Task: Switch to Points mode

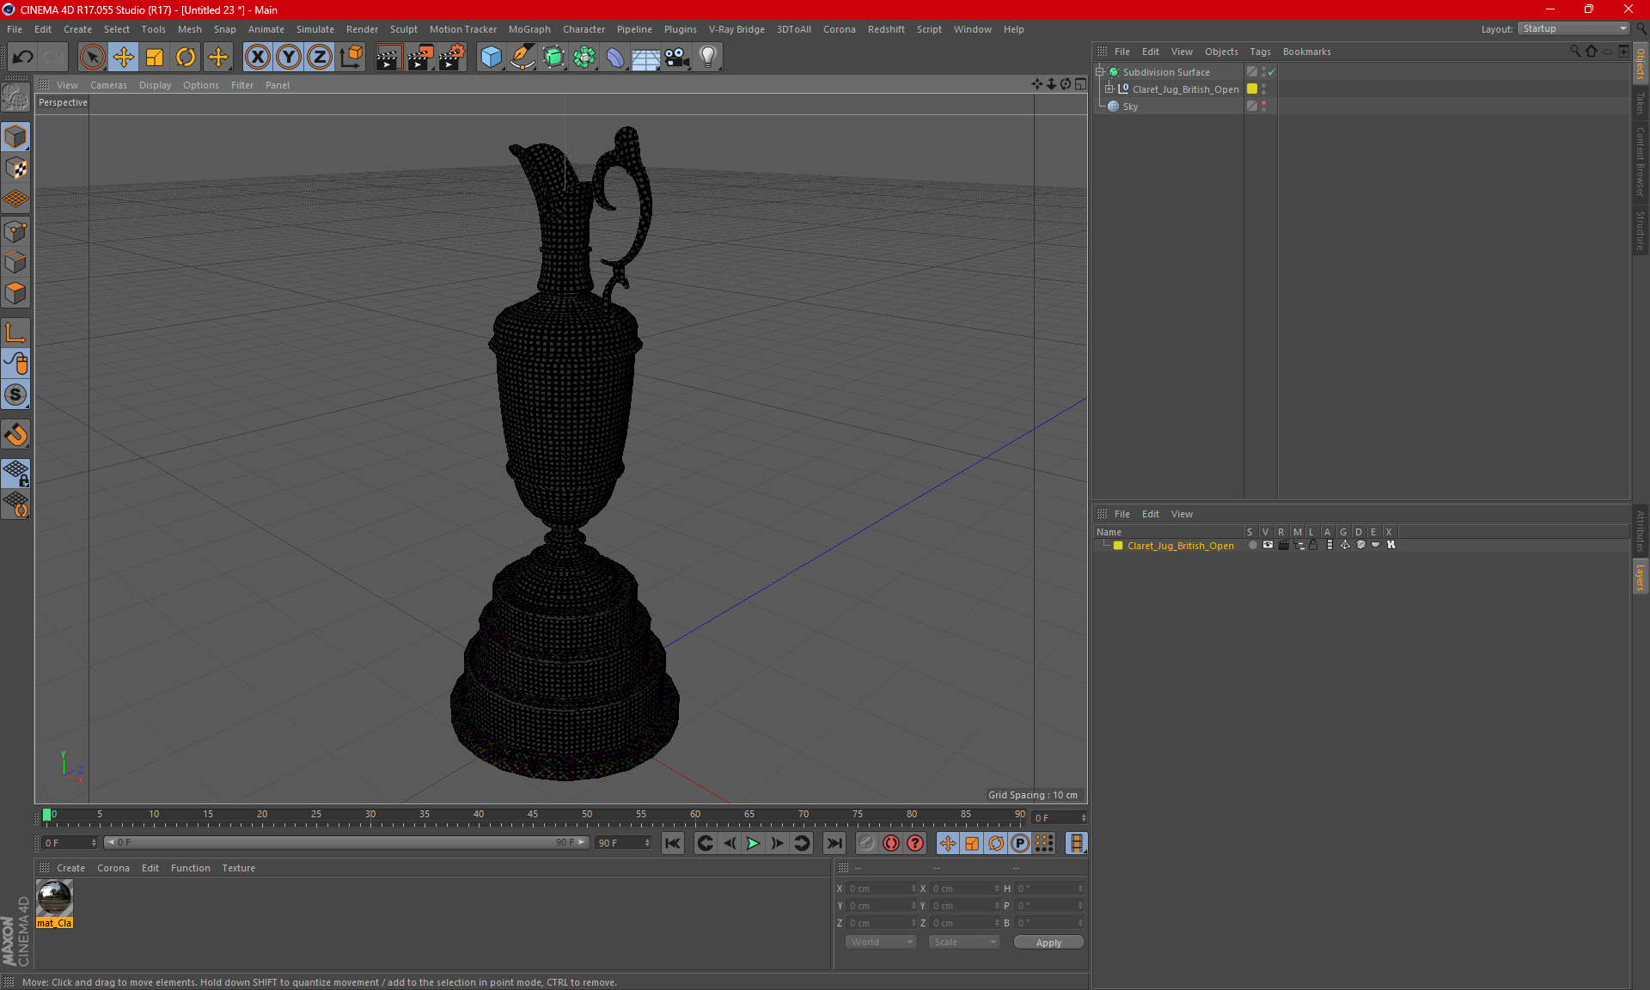Action: (15, 231)
